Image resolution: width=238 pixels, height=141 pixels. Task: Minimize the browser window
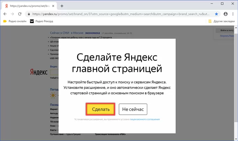(x=212, y=3)
